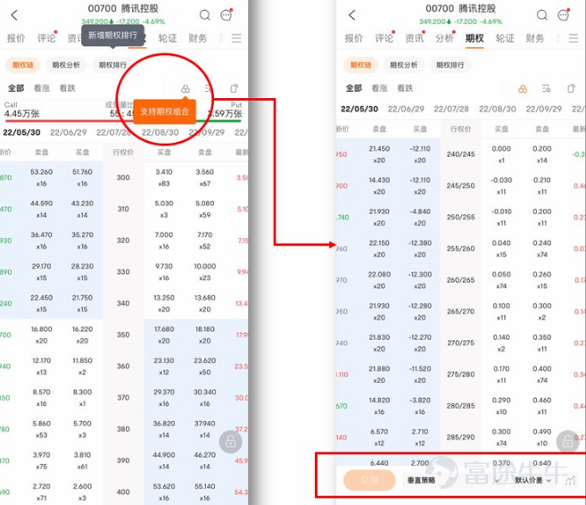Dismiss the 新增期权排行 tooltip
Screen dimensions: 586x505
click(112, 36)
